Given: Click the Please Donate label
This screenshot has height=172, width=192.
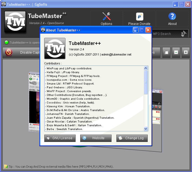Looking at the screenshot, I should point(139,24).
